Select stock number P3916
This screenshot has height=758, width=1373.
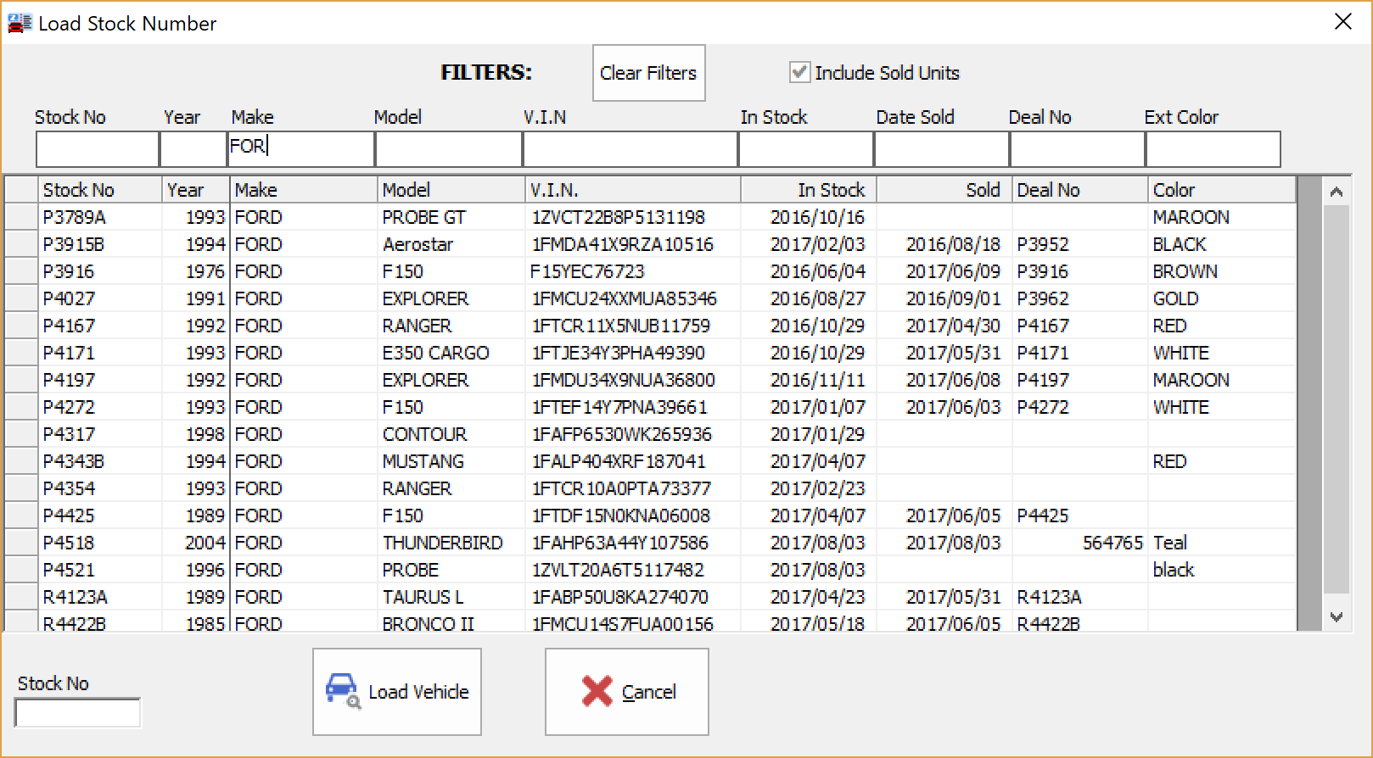pyautogui.click(x=69, y=271)
